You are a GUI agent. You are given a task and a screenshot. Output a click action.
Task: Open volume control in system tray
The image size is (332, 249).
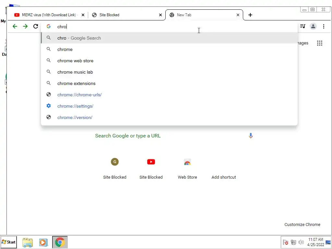301,242
